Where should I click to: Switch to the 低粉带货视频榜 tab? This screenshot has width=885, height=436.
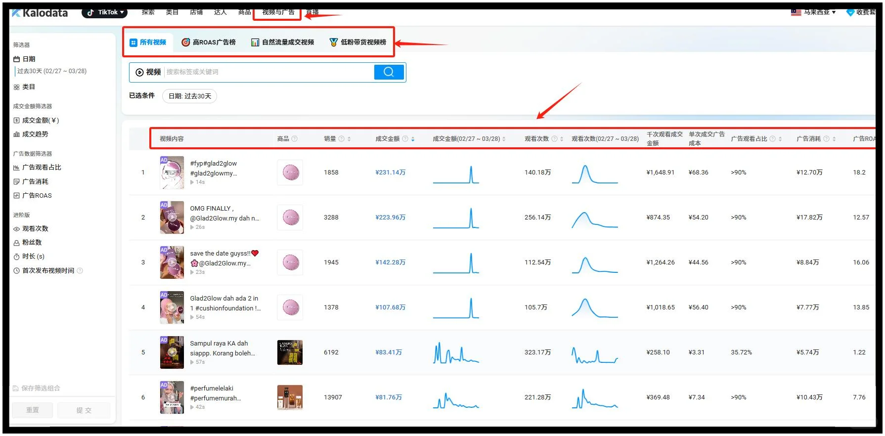[x=358, y=42]
